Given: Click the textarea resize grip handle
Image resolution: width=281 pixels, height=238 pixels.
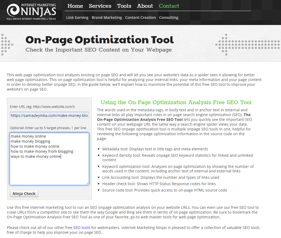Looking at the screenshot, I should [88, 183].
